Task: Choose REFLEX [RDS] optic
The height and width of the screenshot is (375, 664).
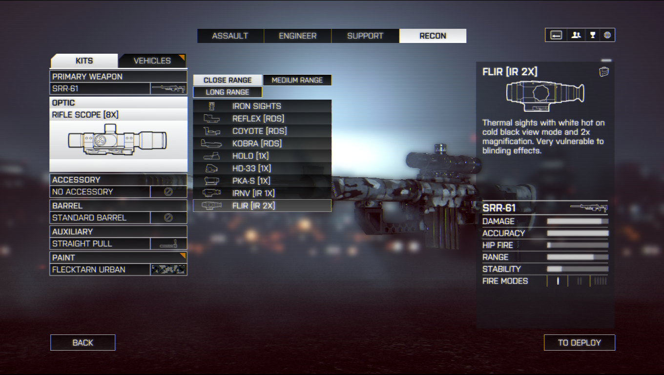Action: tap(262, 119)
